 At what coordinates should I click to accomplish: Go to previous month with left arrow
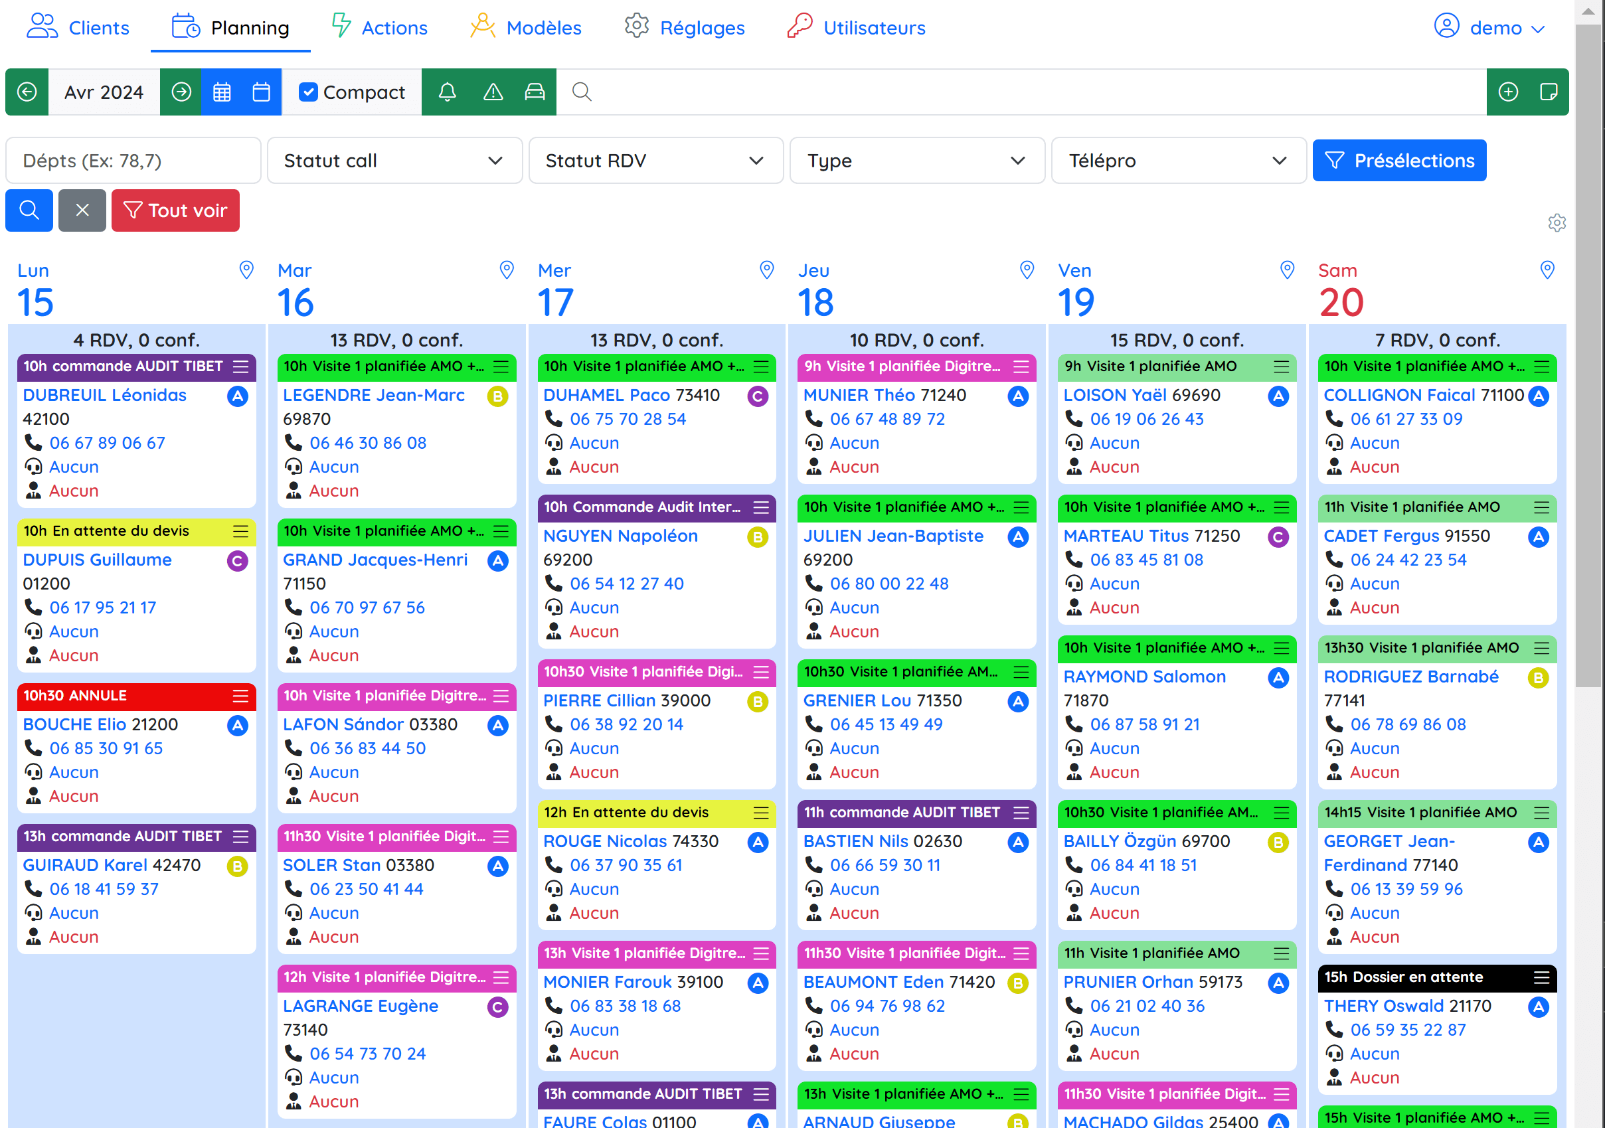click(x=27, y=92)
